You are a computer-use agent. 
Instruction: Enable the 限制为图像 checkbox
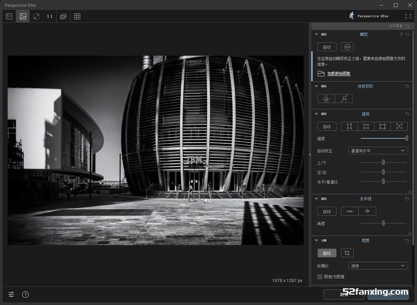(320, 277)
